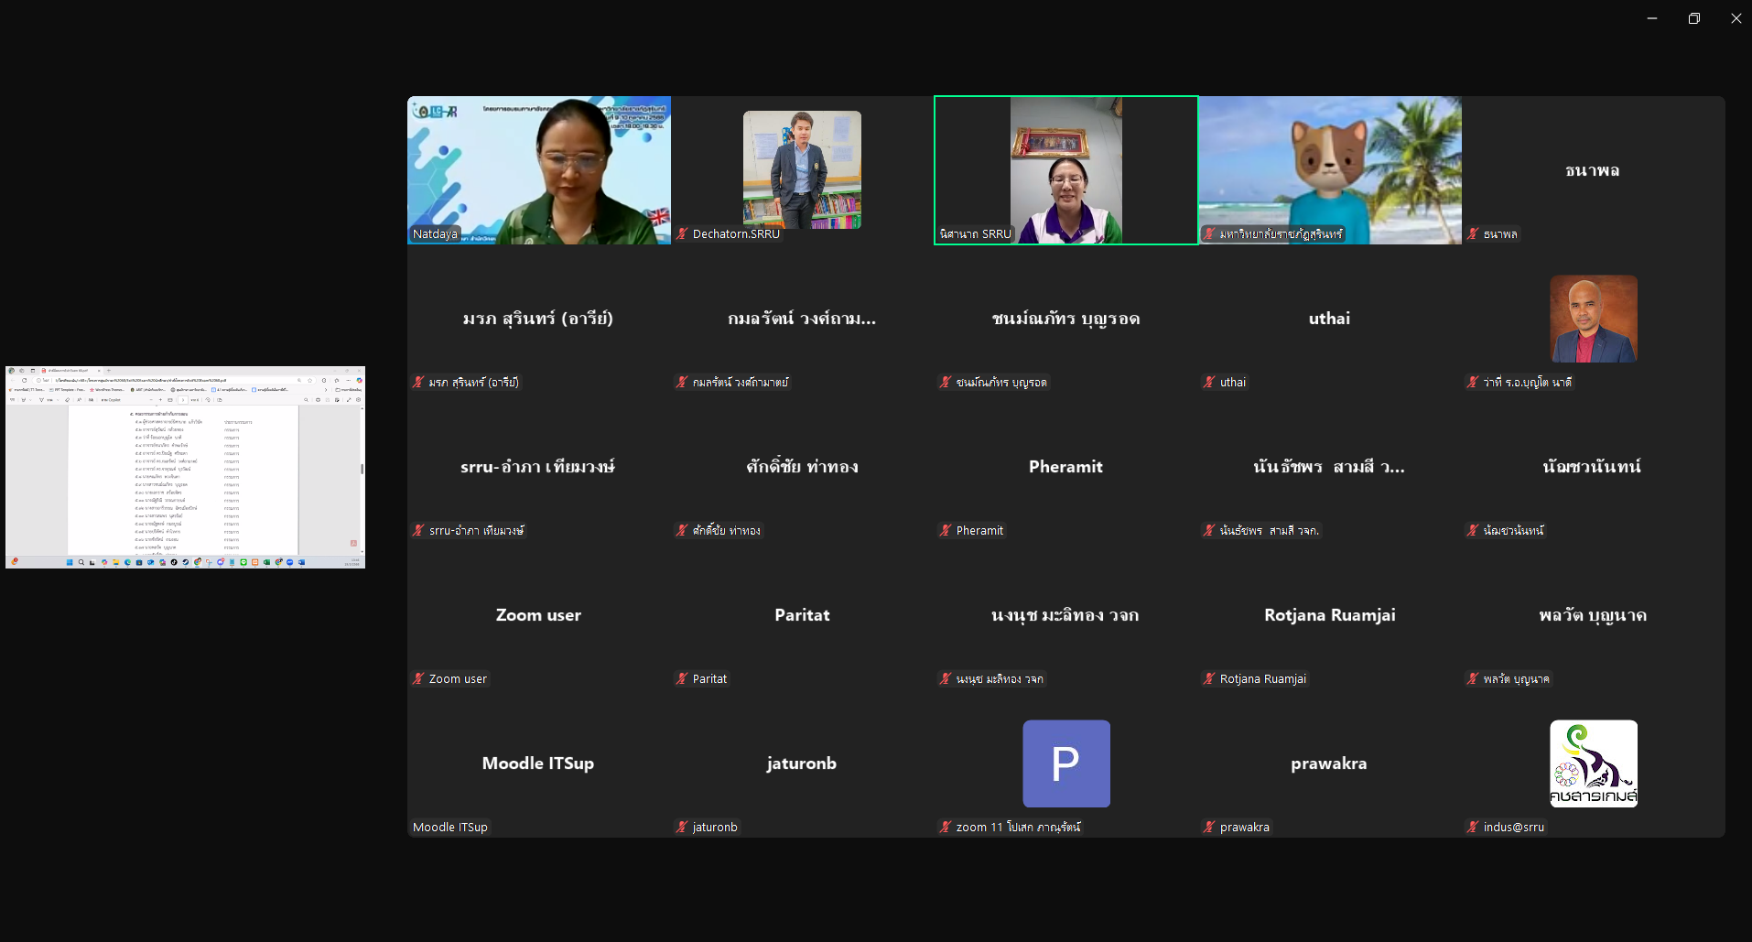This screenshot has width=1752, height=942.
Task: Click the muted mic icon beside jaturonb label
Action: [682, 828]
